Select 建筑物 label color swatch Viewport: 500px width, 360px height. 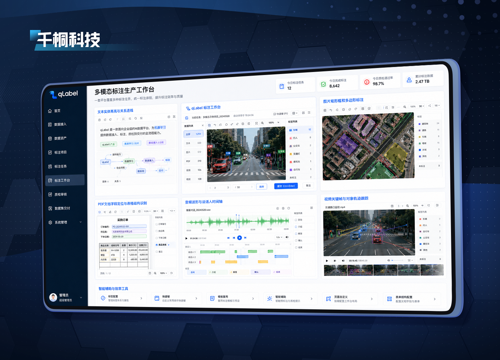(x=419, y=124)
